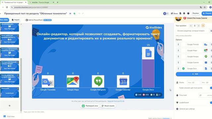Start the presentation with Present

click(207, 13)
